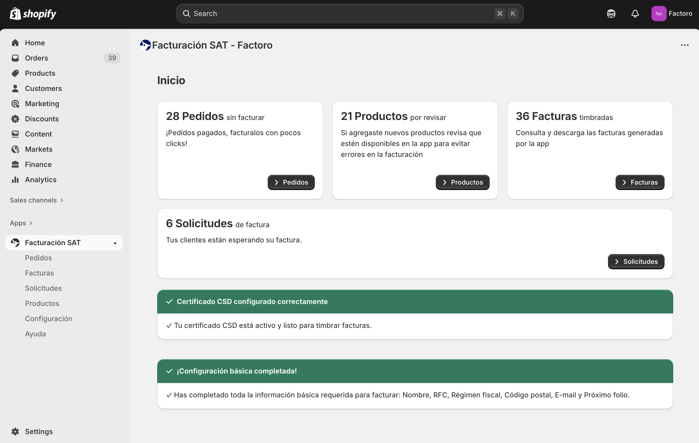
Task: Expand the Apps section chevron
Action: pyautogui.click(x=31, y=223)
